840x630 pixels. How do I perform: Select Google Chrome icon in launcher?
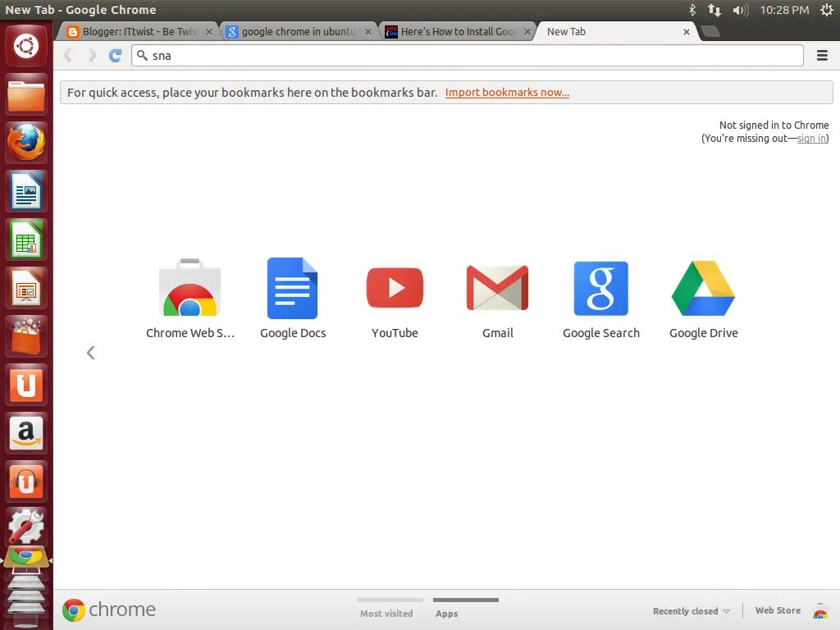click(26, 558)
